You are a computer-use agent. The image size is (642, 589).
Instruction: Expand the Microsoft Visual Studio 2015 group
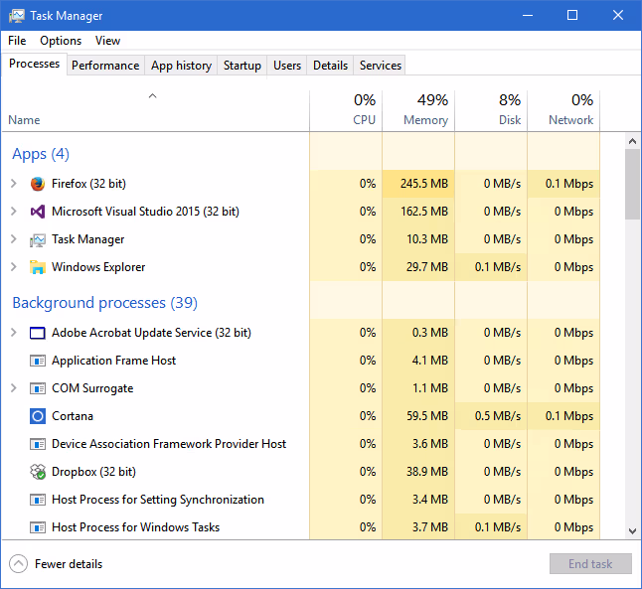tap(14, 212)
